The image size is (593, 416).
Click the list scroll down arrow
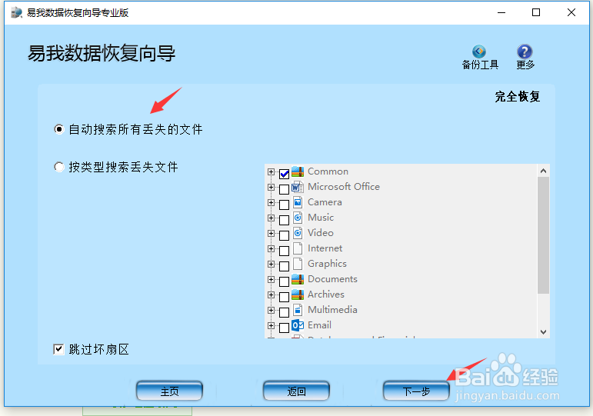[x=544, y=332]
